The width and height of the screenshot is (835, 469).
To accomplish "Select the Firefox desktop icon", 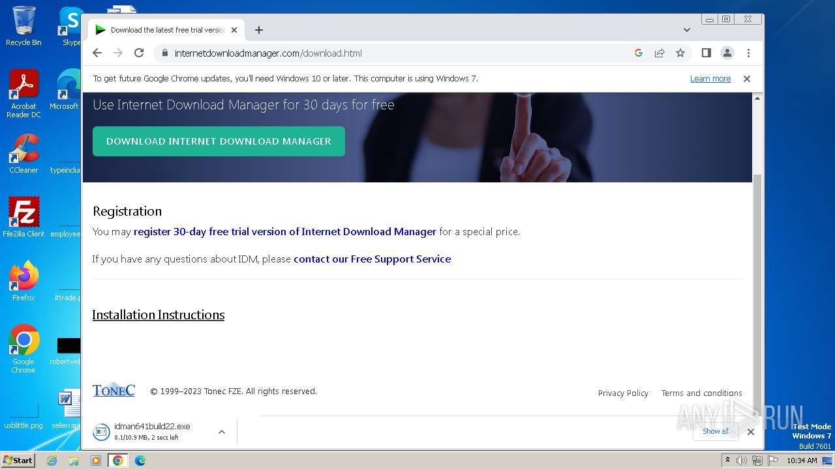I will point(23,281).
